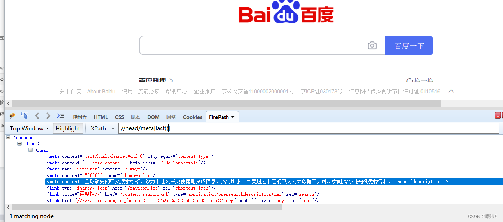Select the link content-search.xml line
Viewport: 503px width, 222px height.
coord(184,194)
